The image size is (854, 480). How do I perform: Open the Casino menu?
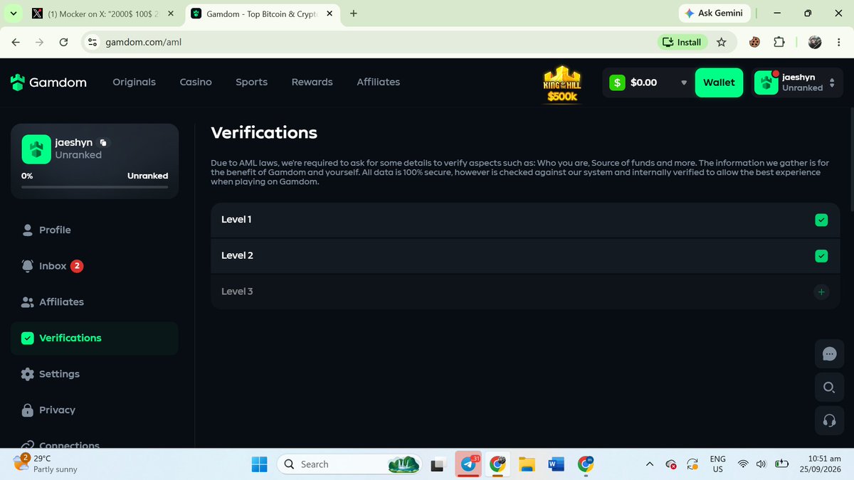tap(196, 82)
